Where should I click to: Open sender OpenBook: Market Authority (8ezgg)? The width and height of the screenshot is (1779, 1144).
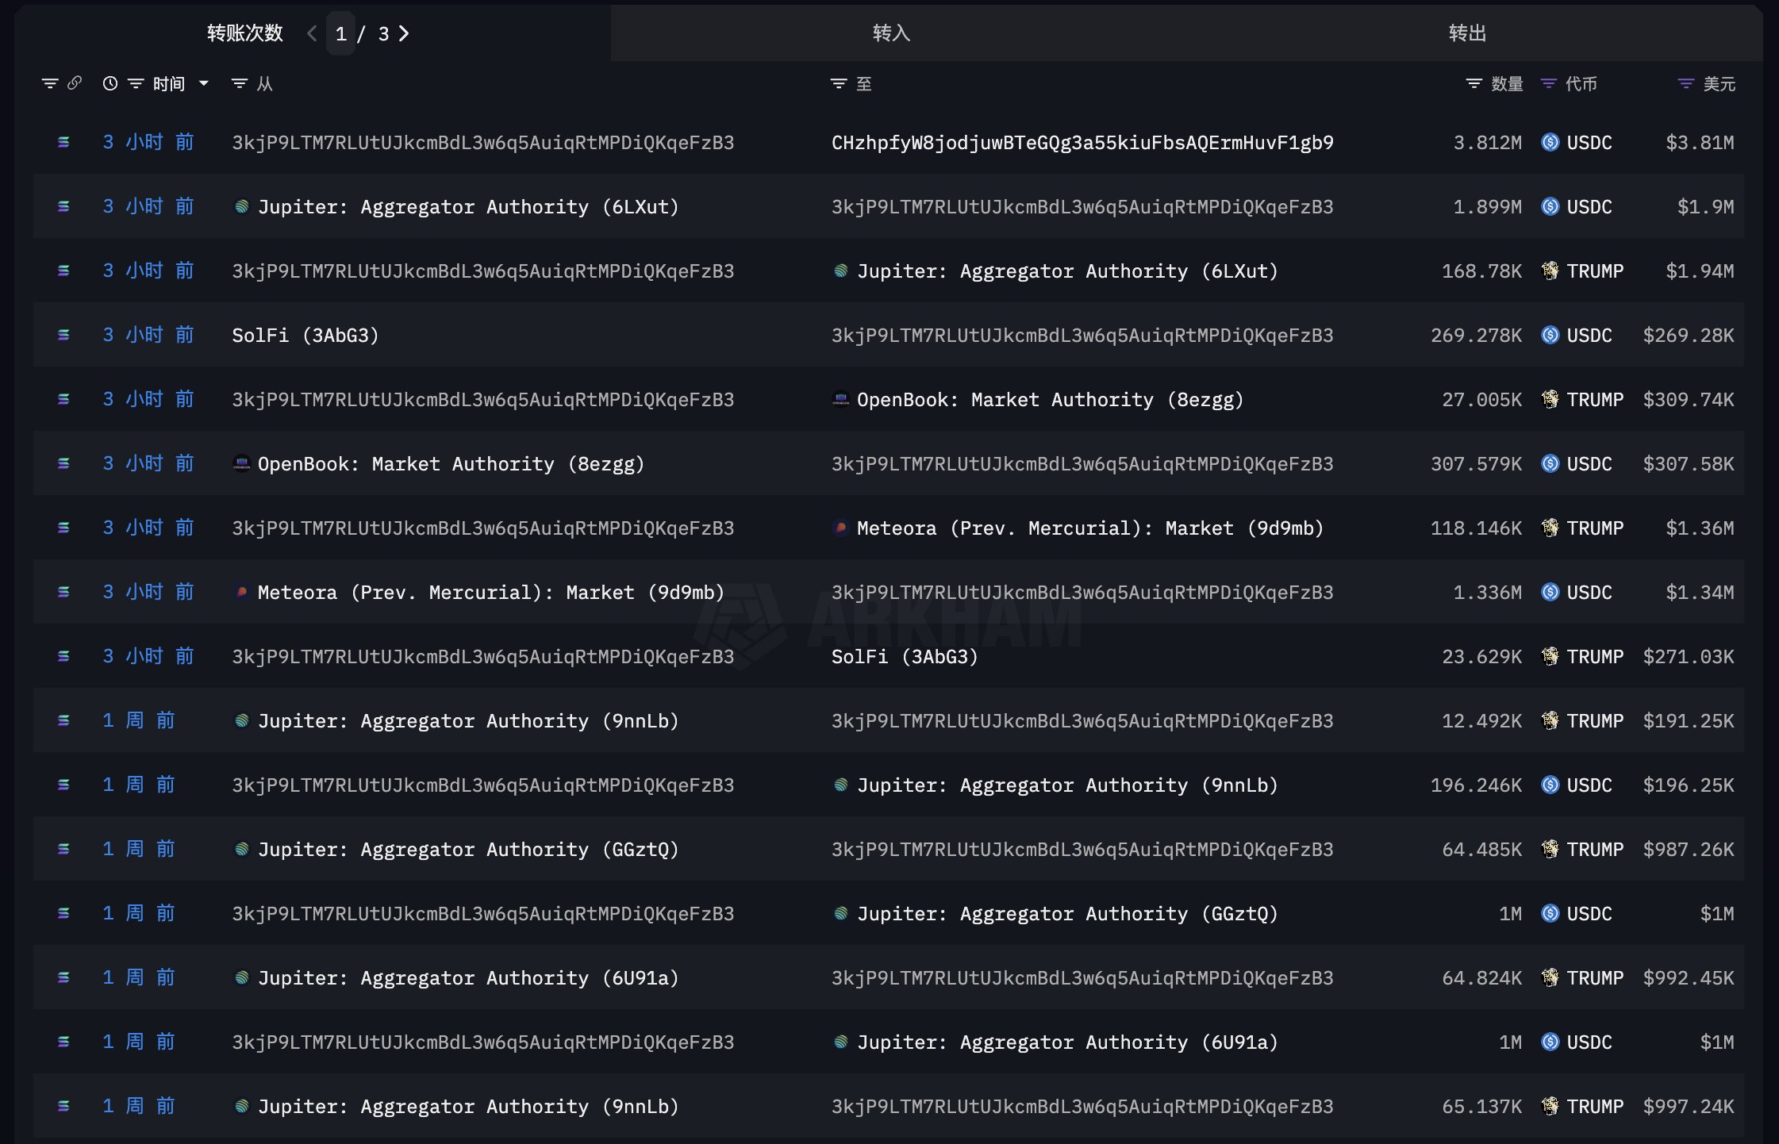[x=451, y=463]
